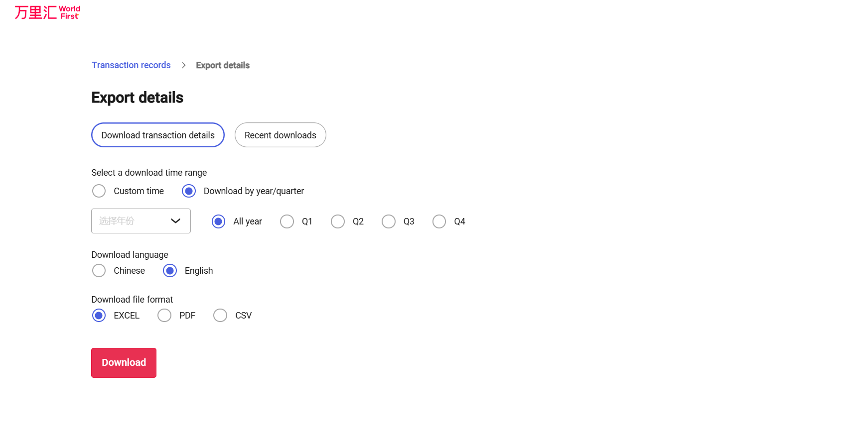Select PDF file format

(164, 316)
